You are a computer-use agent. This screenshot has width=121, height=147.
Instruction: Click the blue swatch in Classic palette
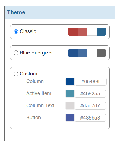pyautogui.click(x=102, y=32)
